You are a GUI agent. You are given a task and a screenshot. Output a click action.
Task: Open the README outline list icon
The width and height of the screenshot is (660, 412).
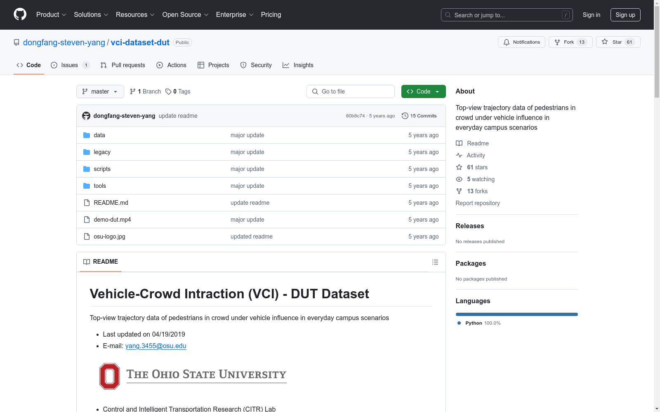click(435, 262)
